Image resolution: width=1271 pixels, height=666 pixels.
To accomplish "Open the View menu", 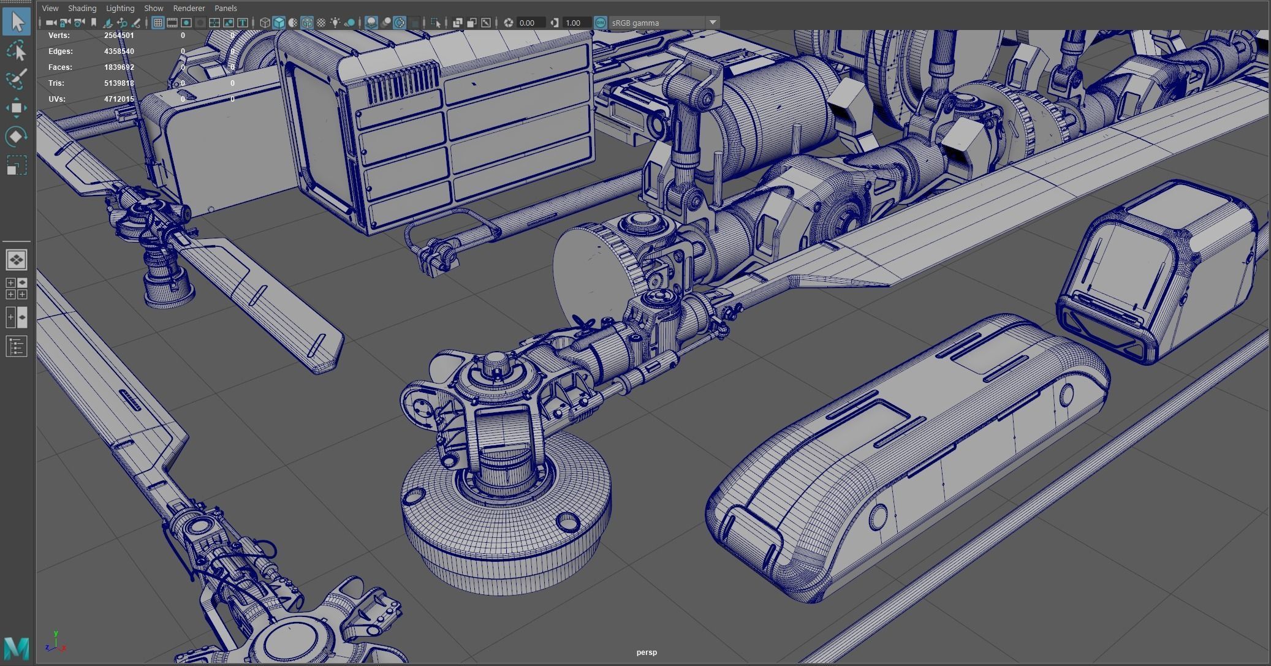I will (50, 8).
